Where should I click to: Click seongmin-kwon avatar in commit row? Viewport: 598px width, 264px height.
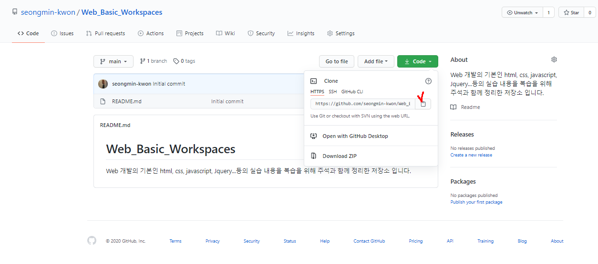pyautogui.click(x=103, y=84)
